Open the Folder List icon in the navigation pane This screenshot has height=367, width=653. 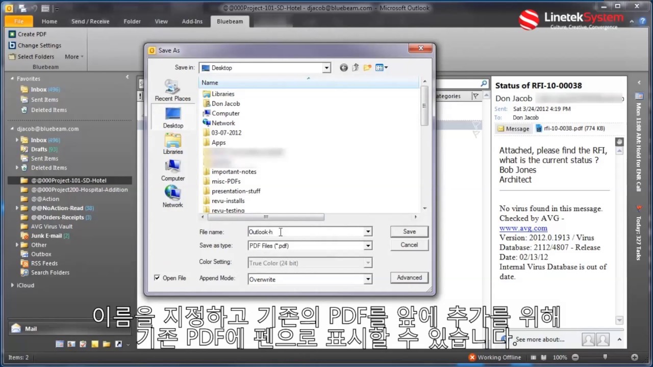(107, 344)
